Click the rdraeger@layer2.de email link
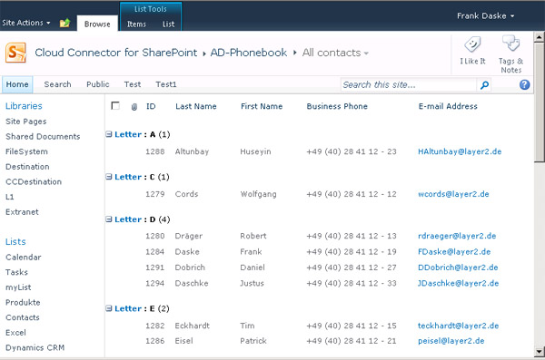The width and height of the screenshot is (545, 360). coord(457,236)
